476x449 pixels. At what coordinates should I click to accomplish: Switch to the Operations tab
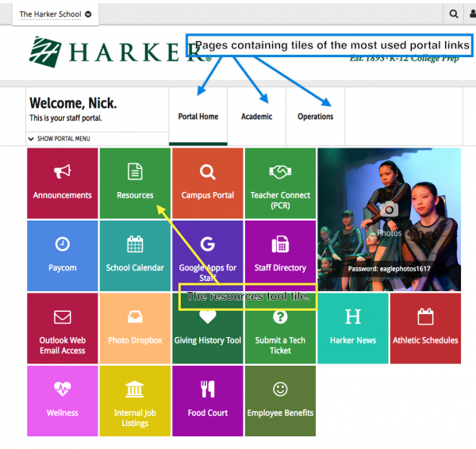click(x=315, y=117)
